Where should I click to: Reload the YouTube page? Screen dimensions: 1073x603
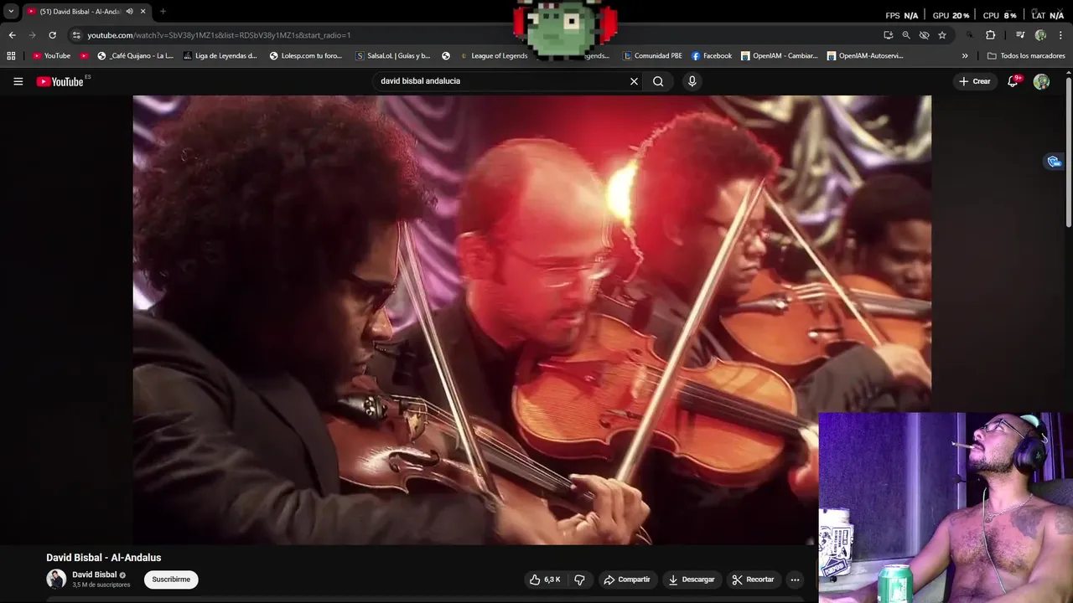52,35
